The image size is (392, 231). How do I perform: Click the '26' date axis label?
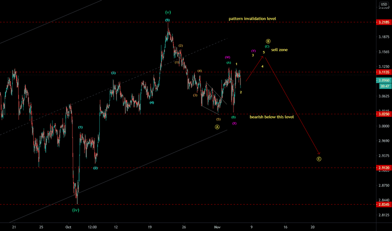[184, 227]
